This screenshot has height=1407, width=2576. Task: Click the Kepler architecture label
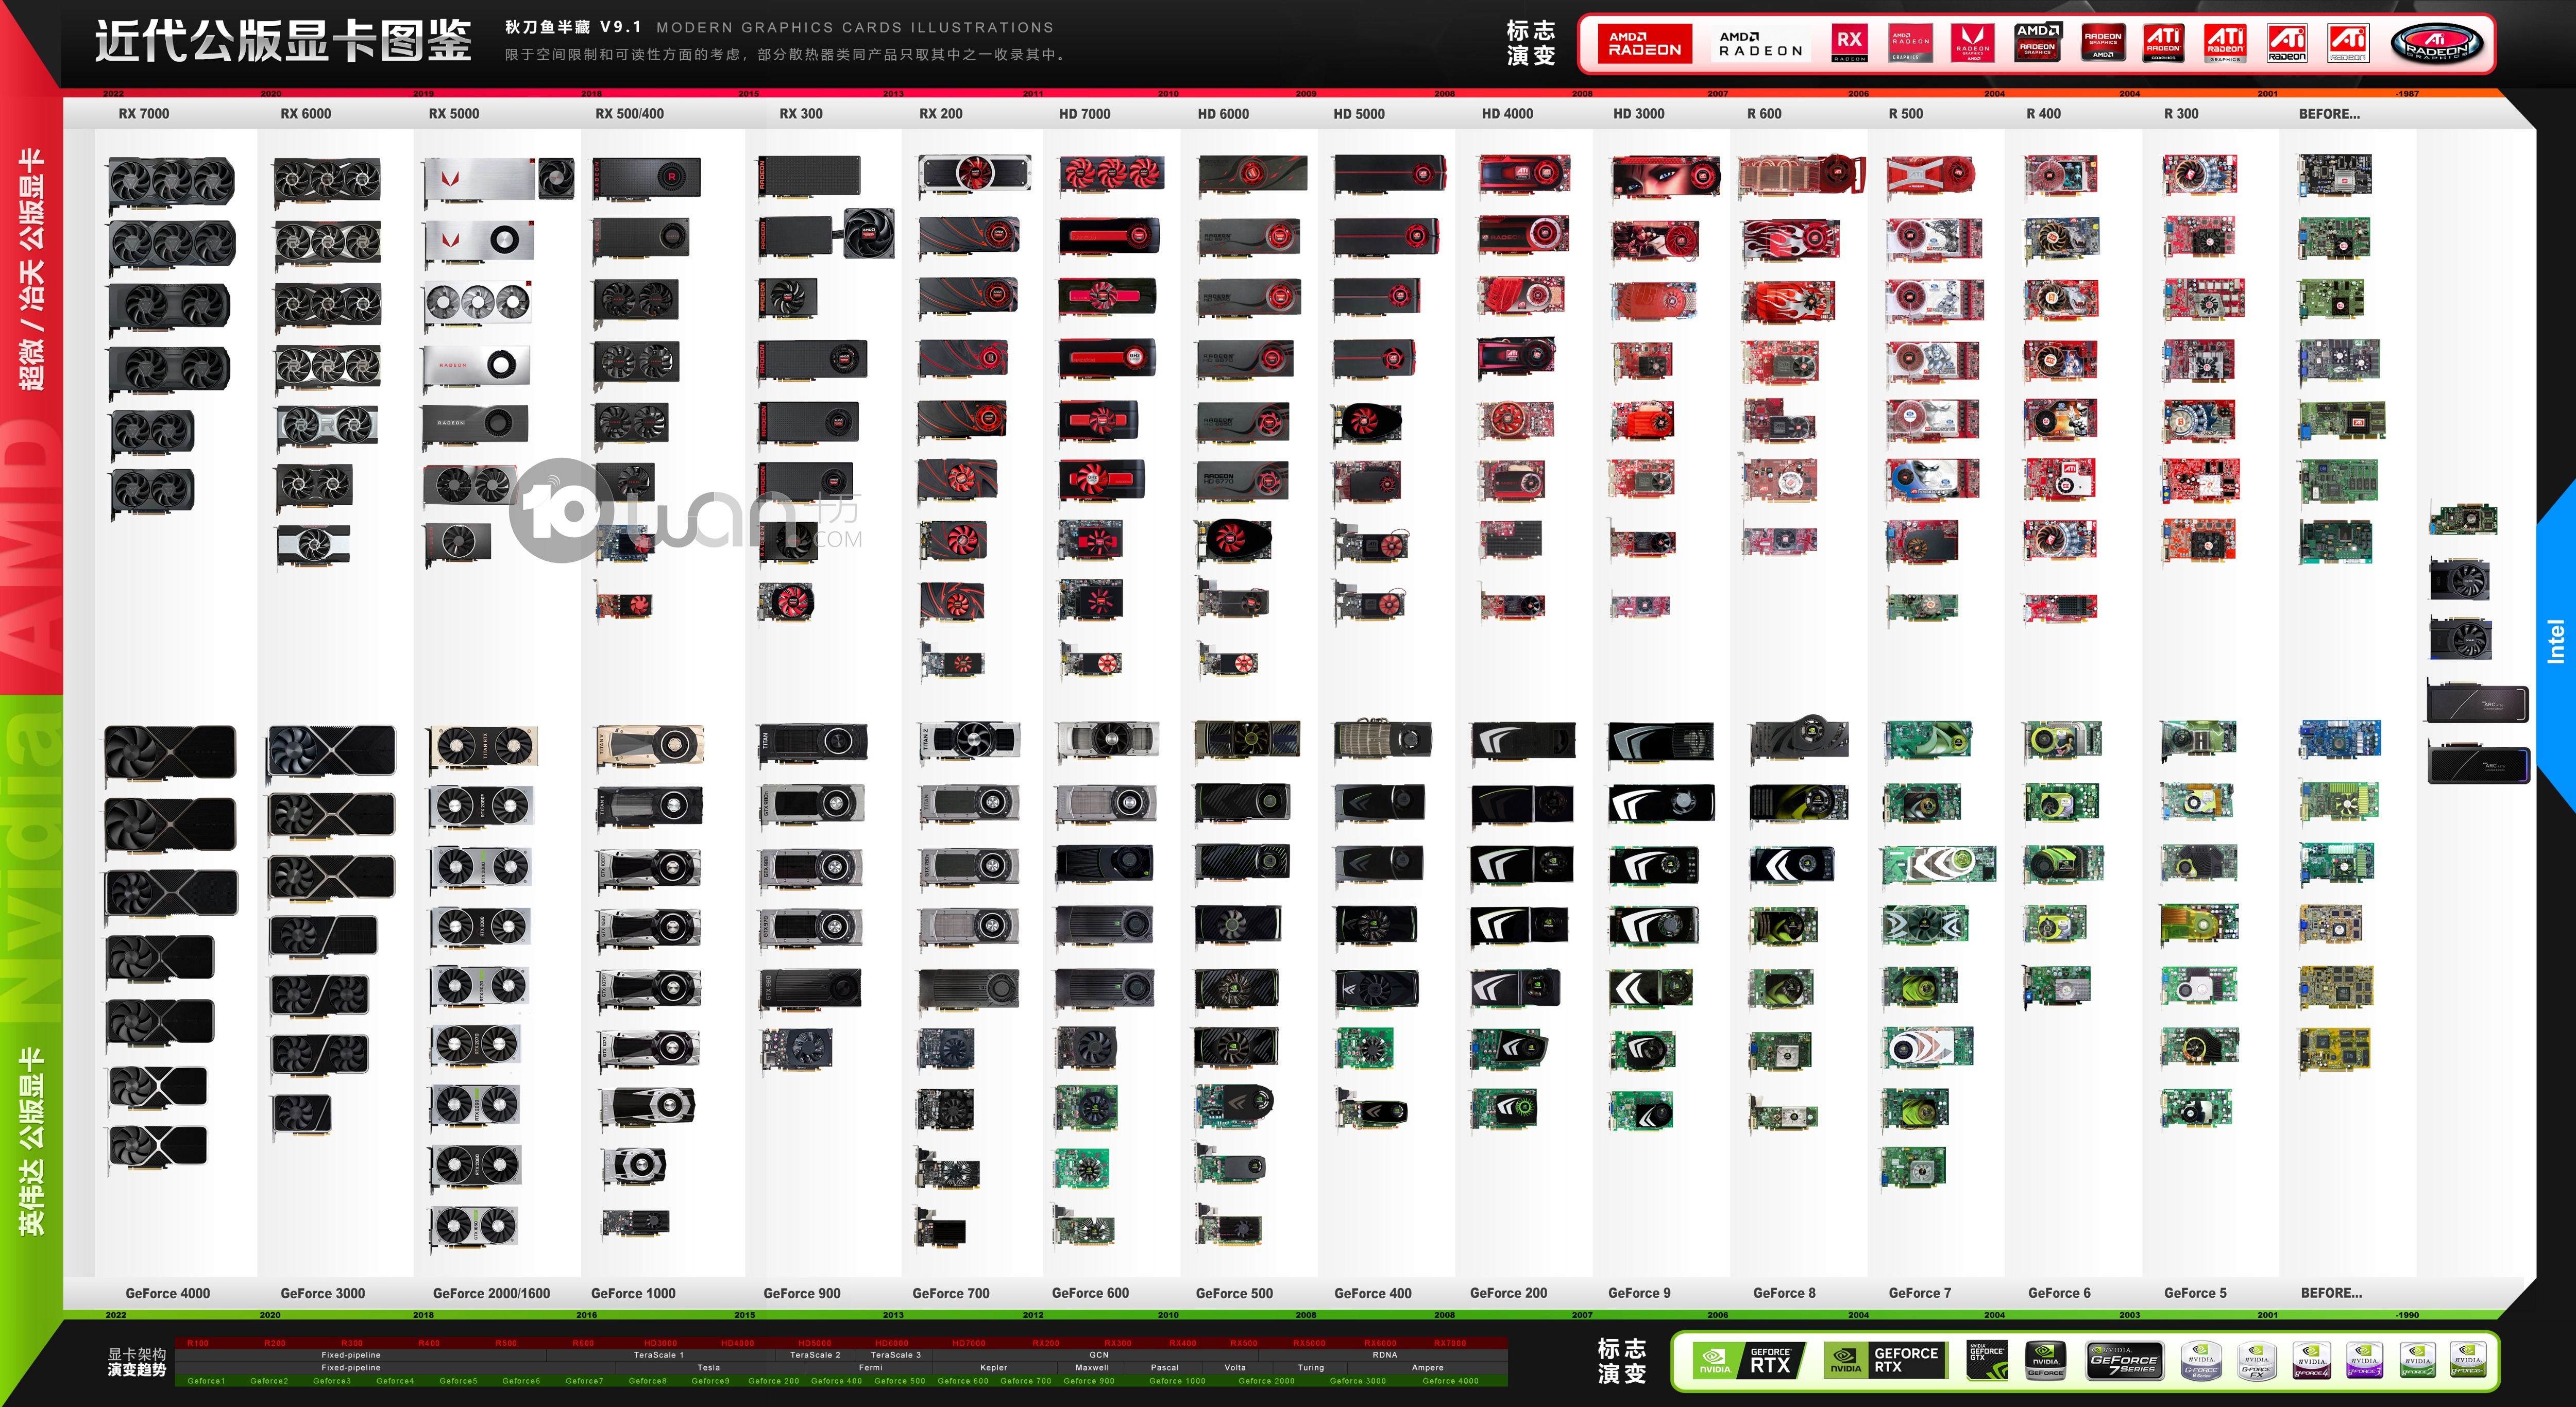[x=993, y=1367]
